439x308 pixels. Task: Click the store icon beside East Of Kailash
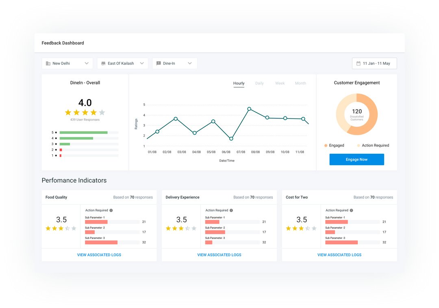click(x=103, y=63)
